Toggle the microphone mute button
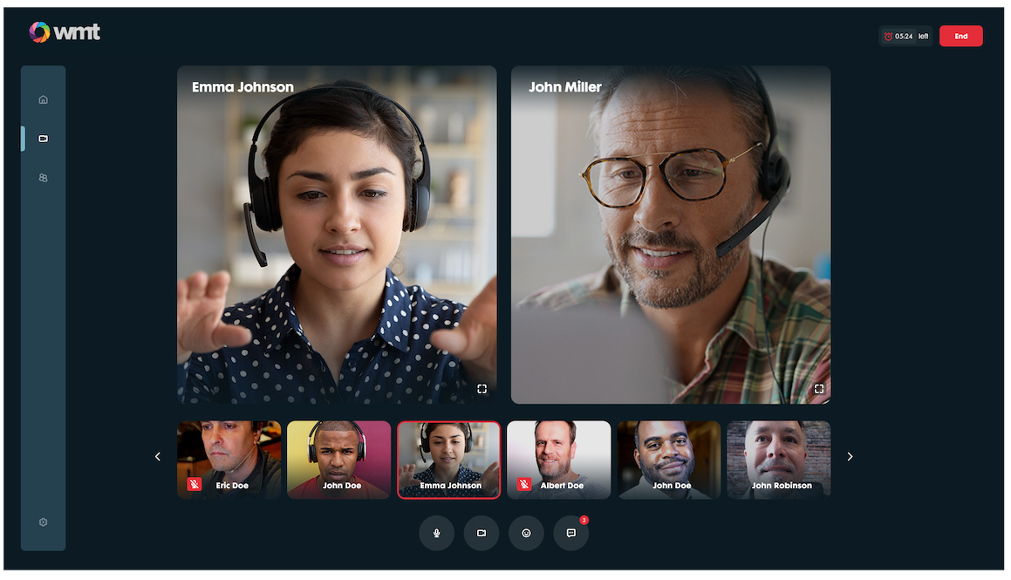Viewport: 1011px width, 580px height. 436,533
